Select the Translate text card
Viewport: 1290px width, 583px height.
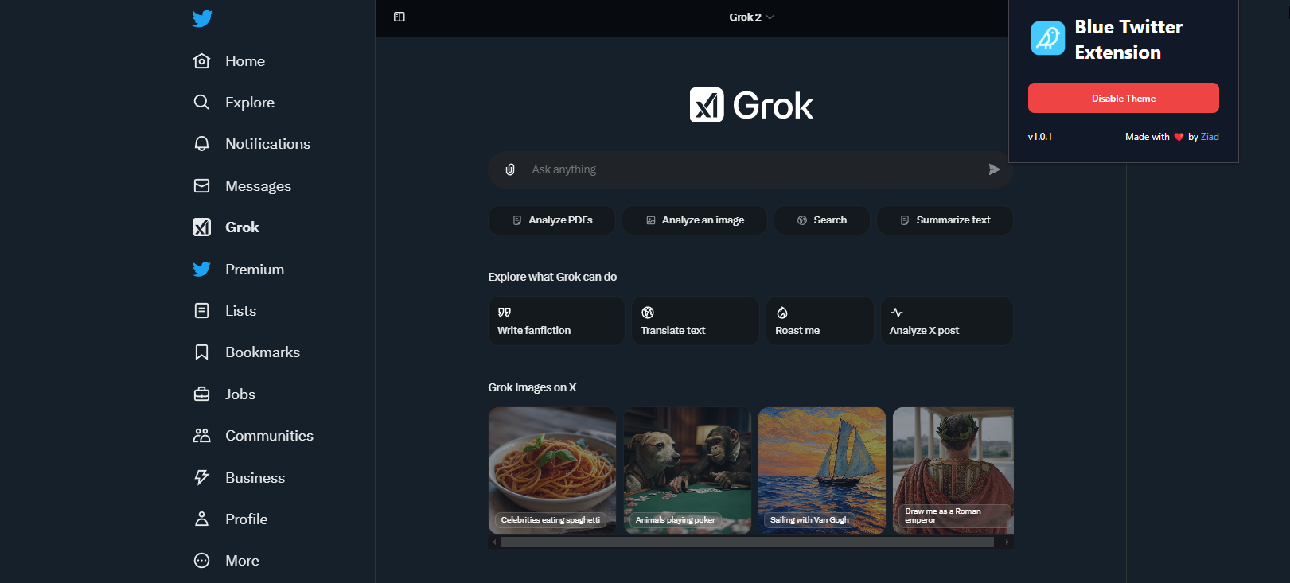tap(696, 321)
